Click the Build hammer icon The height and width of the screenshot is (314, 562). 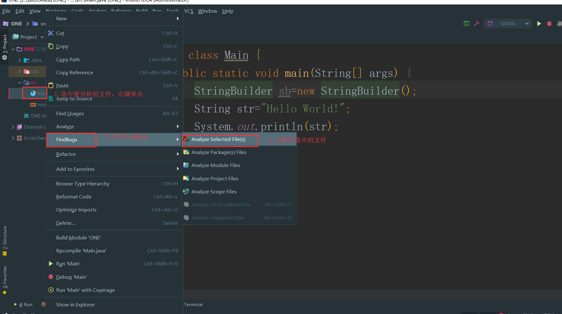click(477, 23)
